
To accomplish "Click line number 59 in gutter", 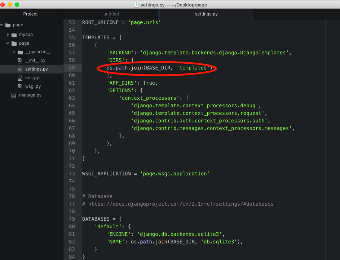I will click(x=72, y=68).
